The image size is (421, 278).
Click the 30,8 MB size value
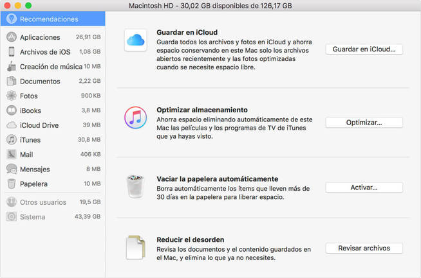pos(89,139)
